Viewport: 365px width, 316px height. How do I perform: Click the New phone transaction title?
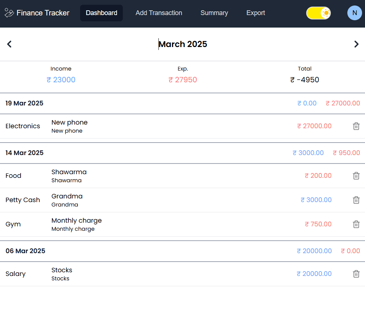point(69,122)
